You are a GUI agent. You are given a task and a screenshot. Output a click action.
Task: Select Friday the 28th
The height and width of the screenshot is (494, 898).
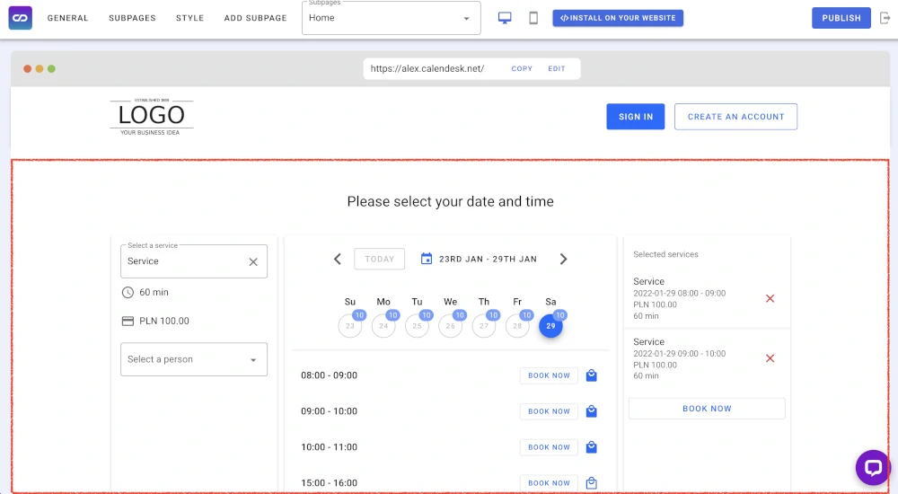click(517, 325)
